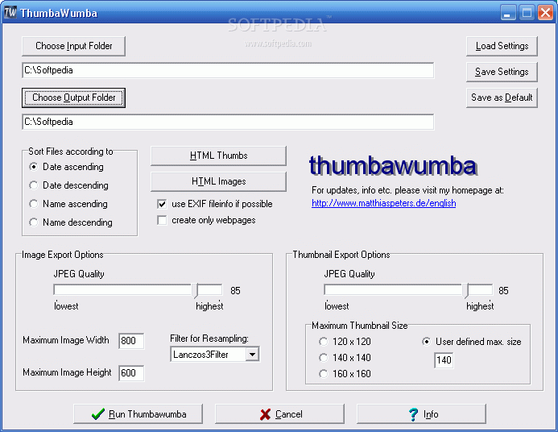Click the output folder path field
This screenshot has height=432, width=558.
coord(228,122)
